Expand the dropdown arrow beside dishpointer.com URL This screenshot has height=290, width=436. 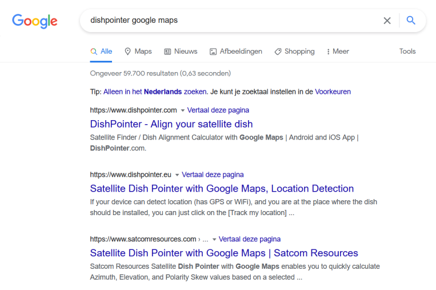183,110
